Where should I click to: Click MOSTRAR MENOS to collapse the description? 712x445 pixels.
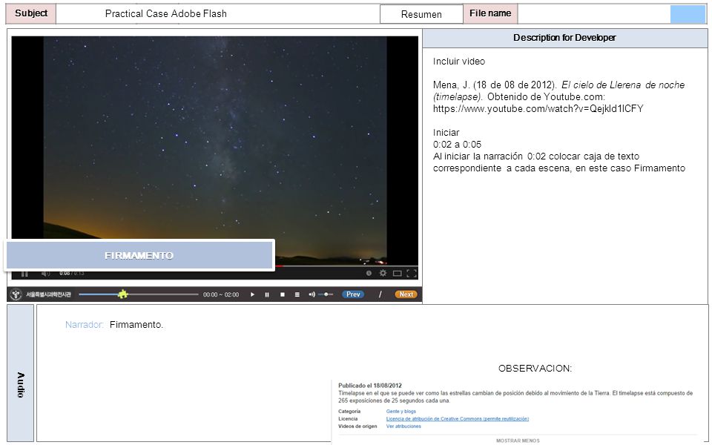click(x=518, y=441)
